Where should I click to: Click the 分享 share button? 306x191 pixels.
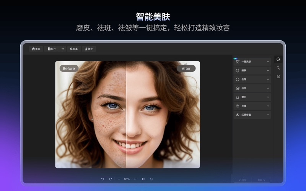pos(73,49)
